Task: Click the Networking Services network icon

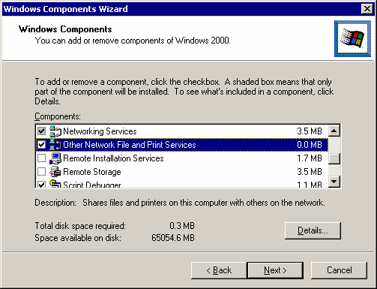Action: (55, 131)
